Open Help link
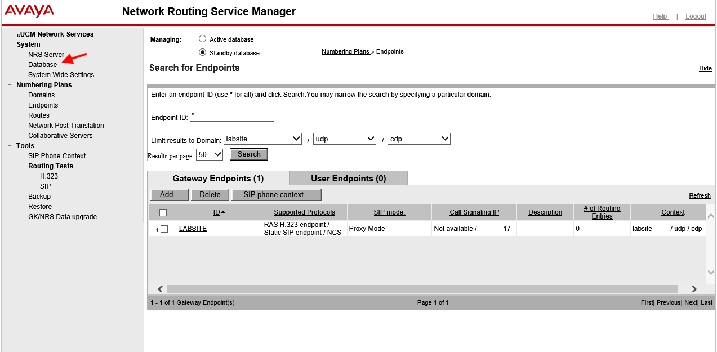Image resolution: width=717 pixels, height=352 pixels. pos(660,16)
